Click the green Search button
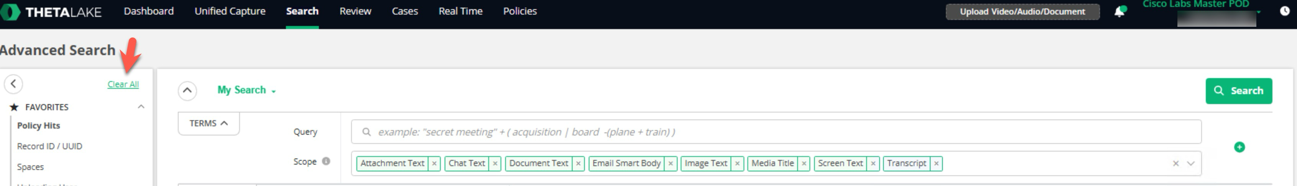Screen dimensions: 1297x186 coord(1238,91)
